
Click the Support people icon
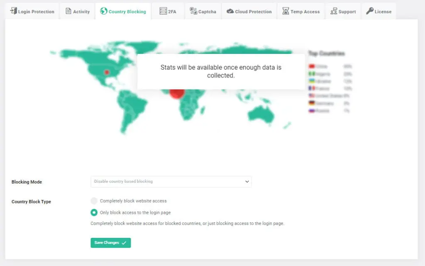coord(334,11)
